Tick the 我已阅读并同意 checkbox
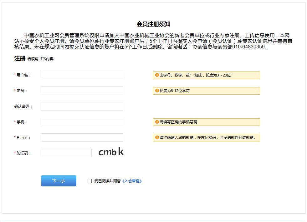The height and width of the screenshot is (222, 307). (90, 181)
